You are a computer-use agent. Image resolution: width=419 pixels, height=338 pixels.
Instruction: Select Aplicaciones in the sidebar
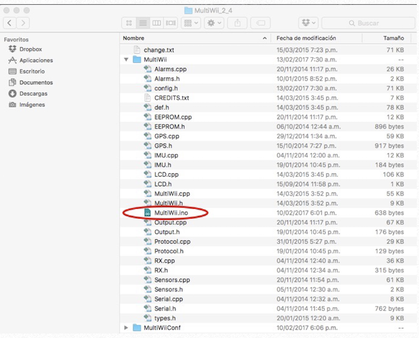(x=36, y=60)
